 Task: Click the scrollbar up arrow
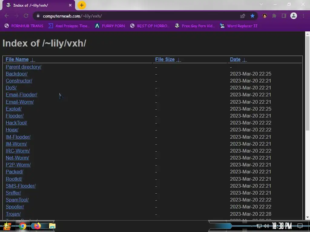[308, 34]
